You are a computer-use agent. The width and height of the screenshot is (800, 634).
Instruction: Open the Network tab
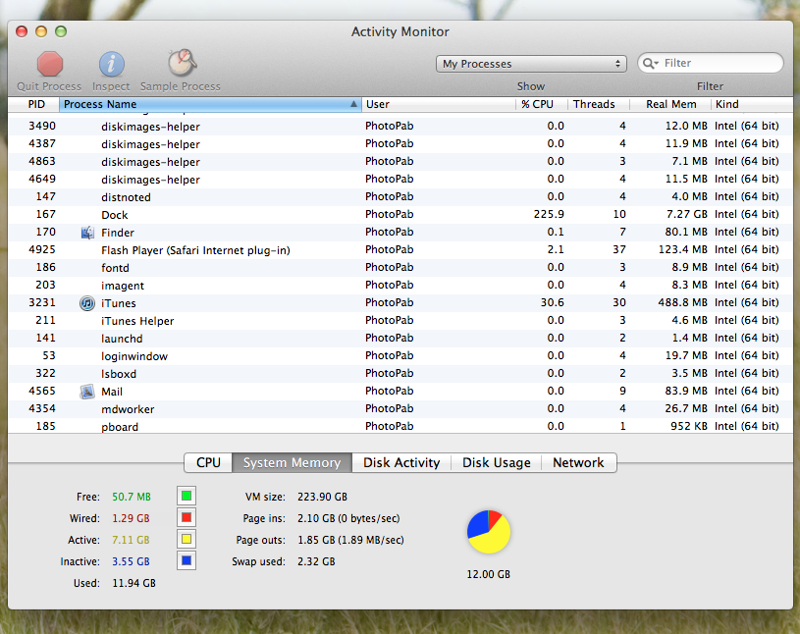pos(578,462)
